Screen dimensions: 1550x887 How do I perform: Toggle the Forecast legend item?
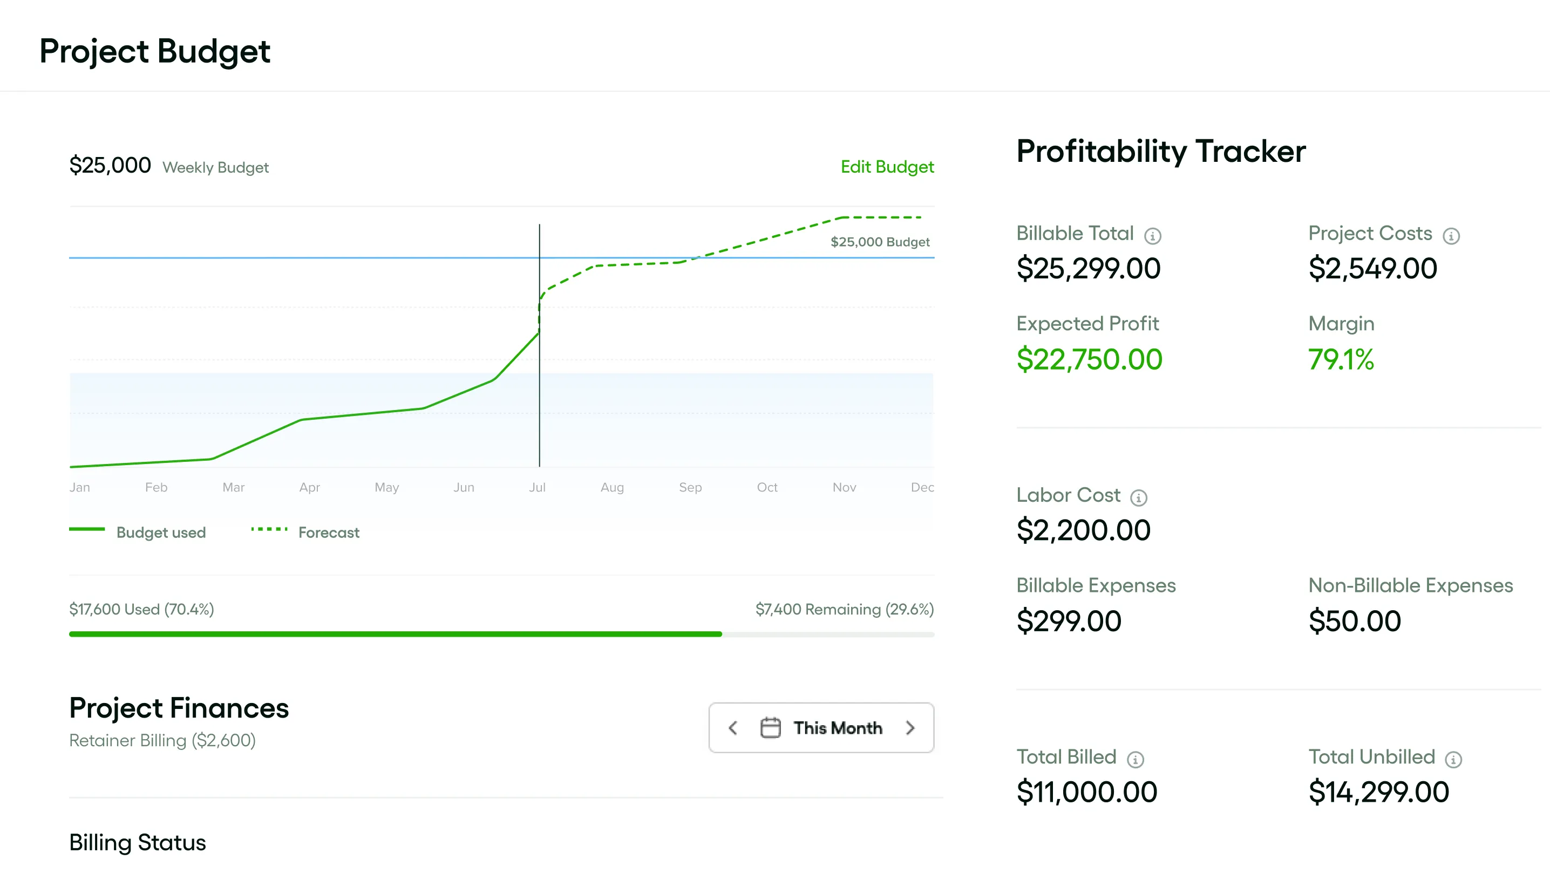pyautogui.click(x=305, y=532)
